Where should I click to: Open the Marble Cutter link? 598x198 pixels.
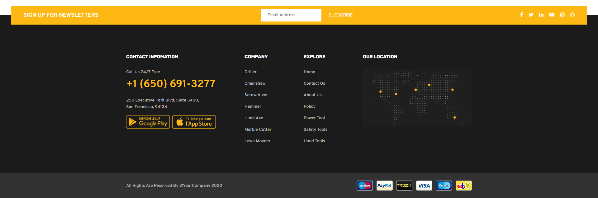pyautogui.click(x=258, y=130)
